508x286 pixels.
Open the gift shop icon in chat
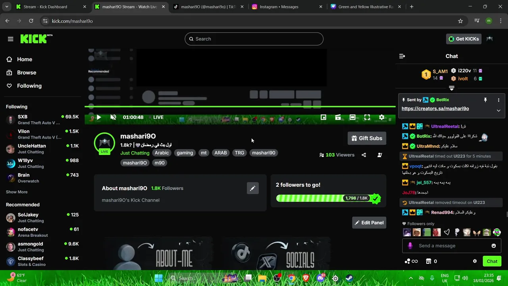pos(429,261)
